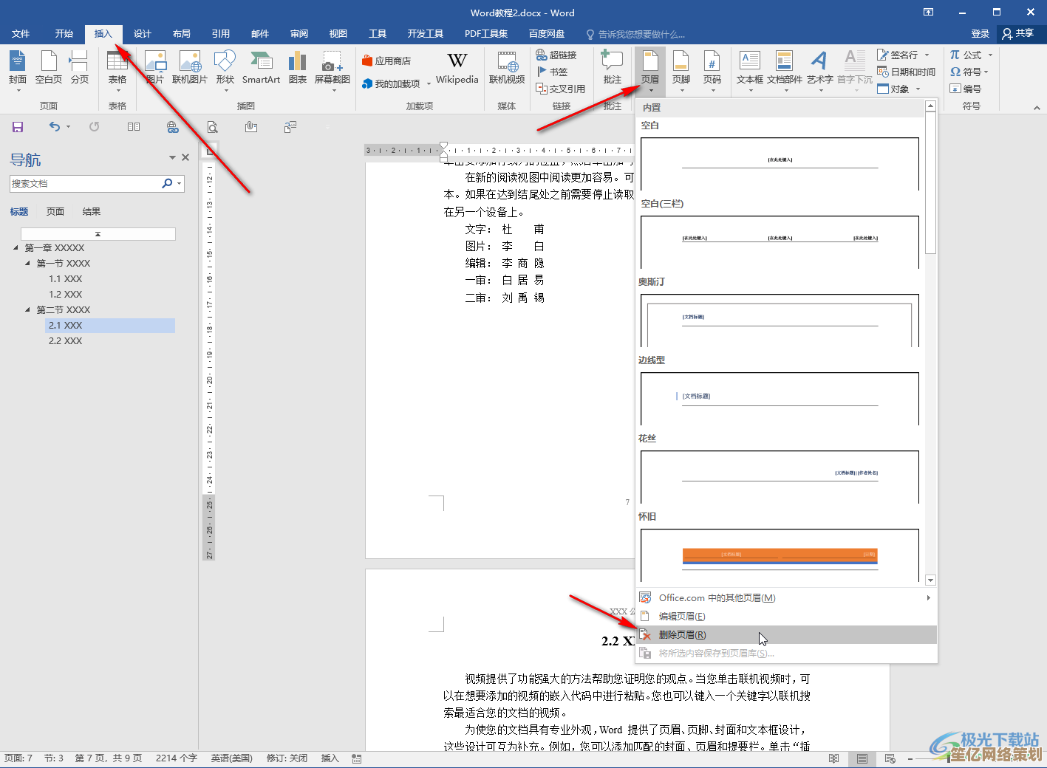Insert 艺术字 WordArt icon
1047x768 pixels.
click(819, 66)
